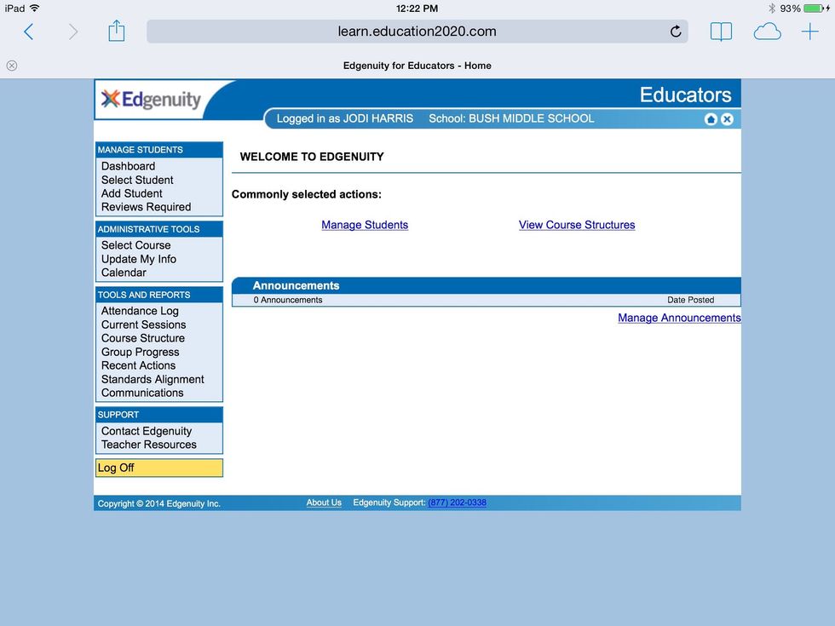Click the home icon in the Edgenuity header

tap(711, 119)
